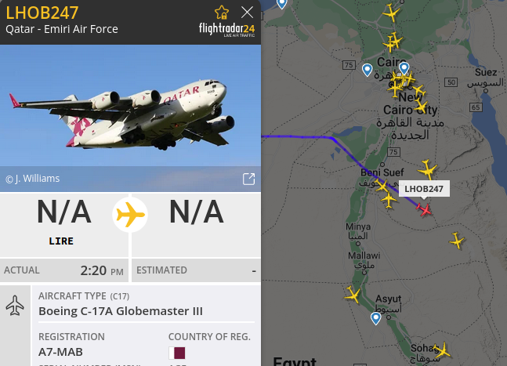Click the favorite star lock icon
Image resolution: width=507 pixels, height=366 pixels.
coord(222,13)
